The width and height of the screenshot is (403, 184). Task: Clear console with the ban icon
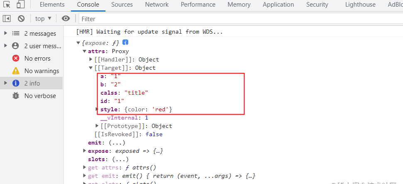(x=21, y=19)
